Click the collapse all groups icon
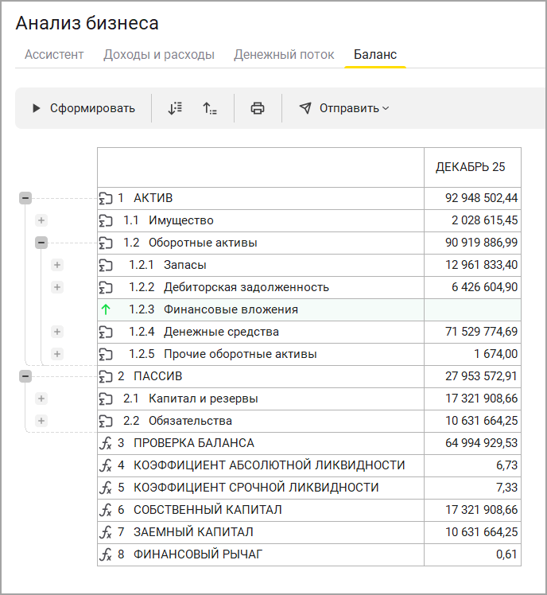This screenshot has height=595, width=547. [x=210, y=108]
